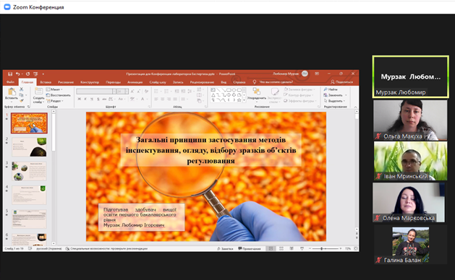Open the Layout (Макет) dropdown
This screenshot has height=280, width=455.
tap(54, 89)
